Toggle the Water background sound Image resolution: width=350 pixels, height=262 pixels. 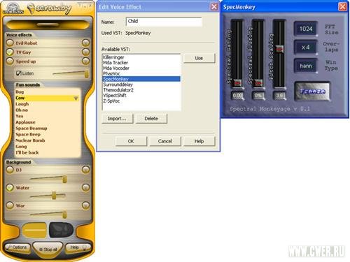10,187
